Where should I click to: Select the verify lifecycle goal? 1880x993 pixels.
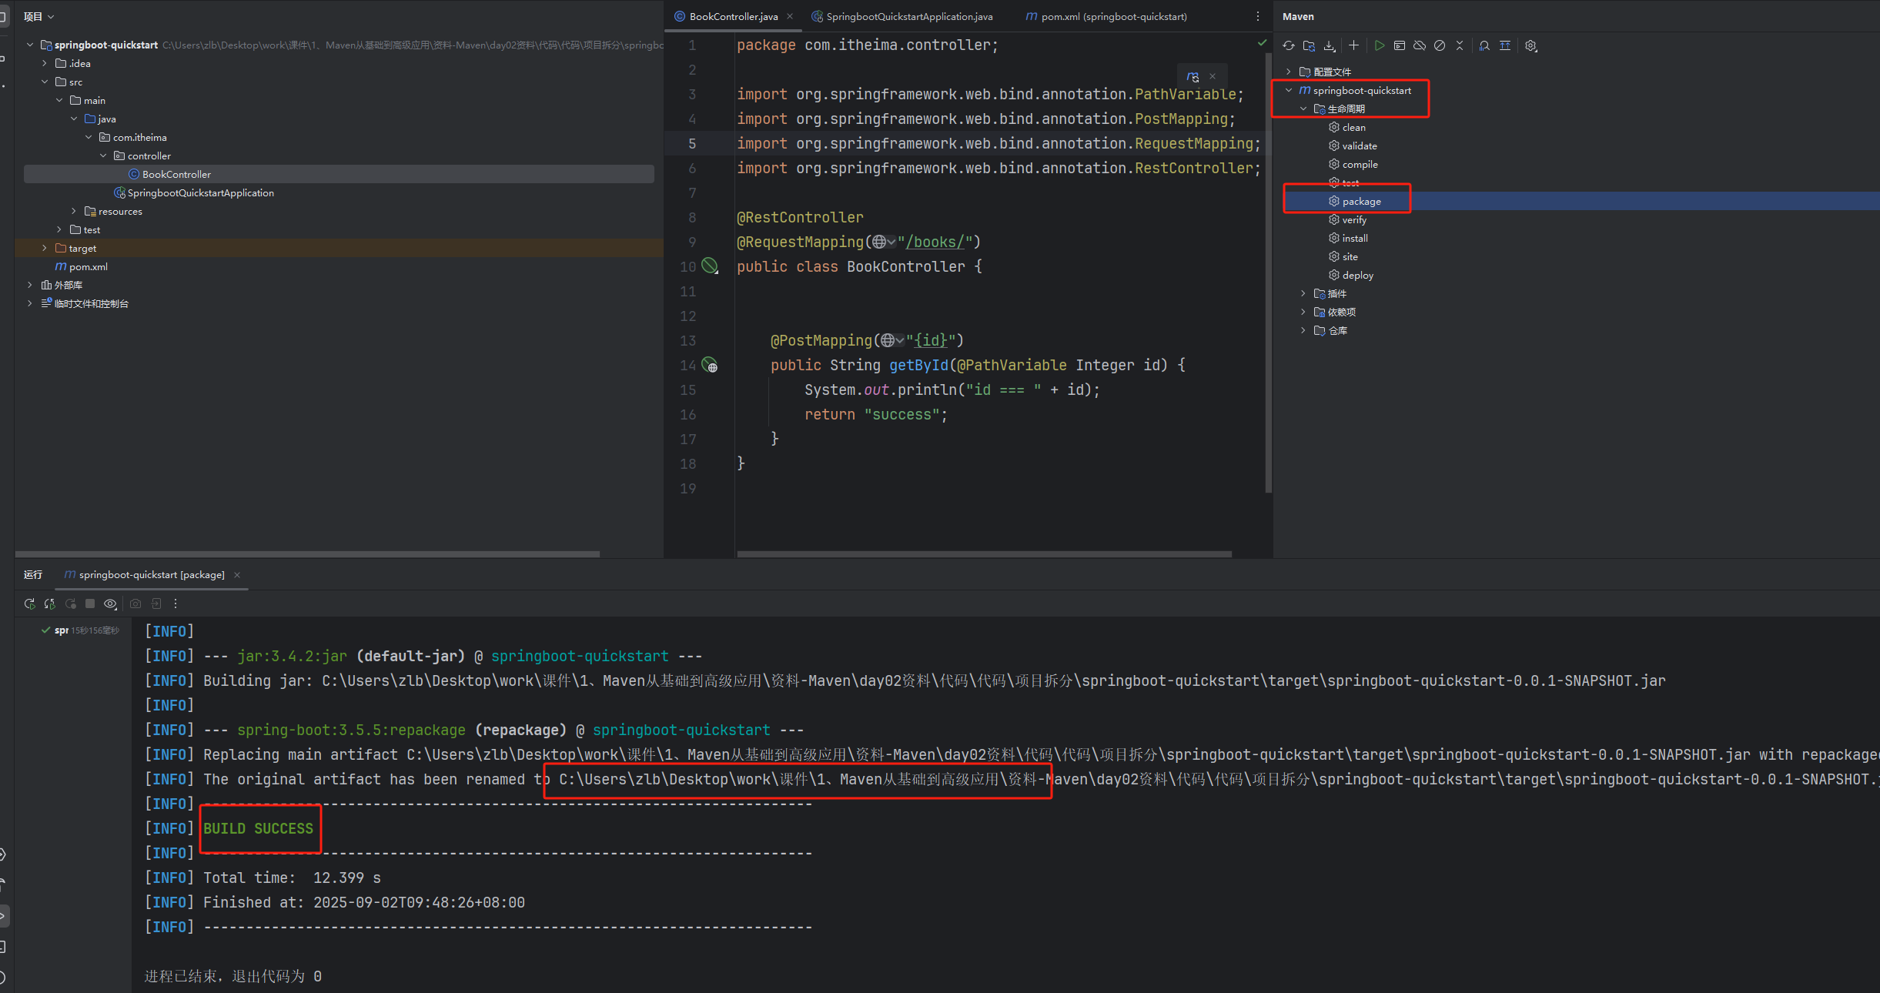tap(1347, 219)
